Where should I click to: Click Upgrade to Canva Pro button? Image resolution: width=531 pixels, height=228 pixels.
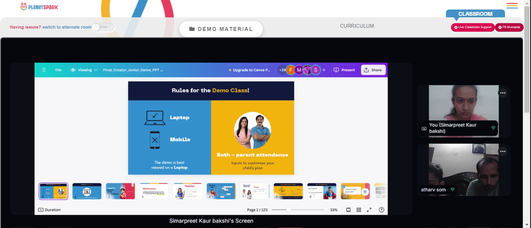tap(249, 70)
